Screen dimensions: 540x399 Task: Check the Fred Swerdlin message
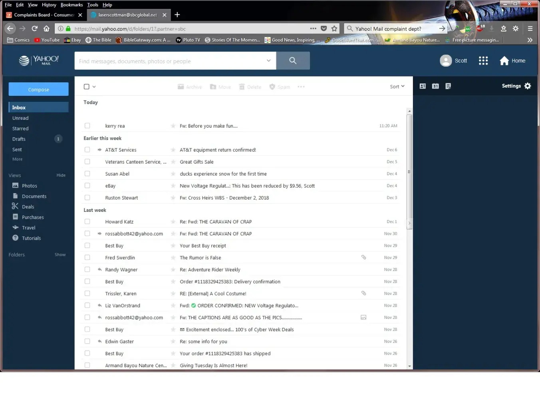coord(87,257)
